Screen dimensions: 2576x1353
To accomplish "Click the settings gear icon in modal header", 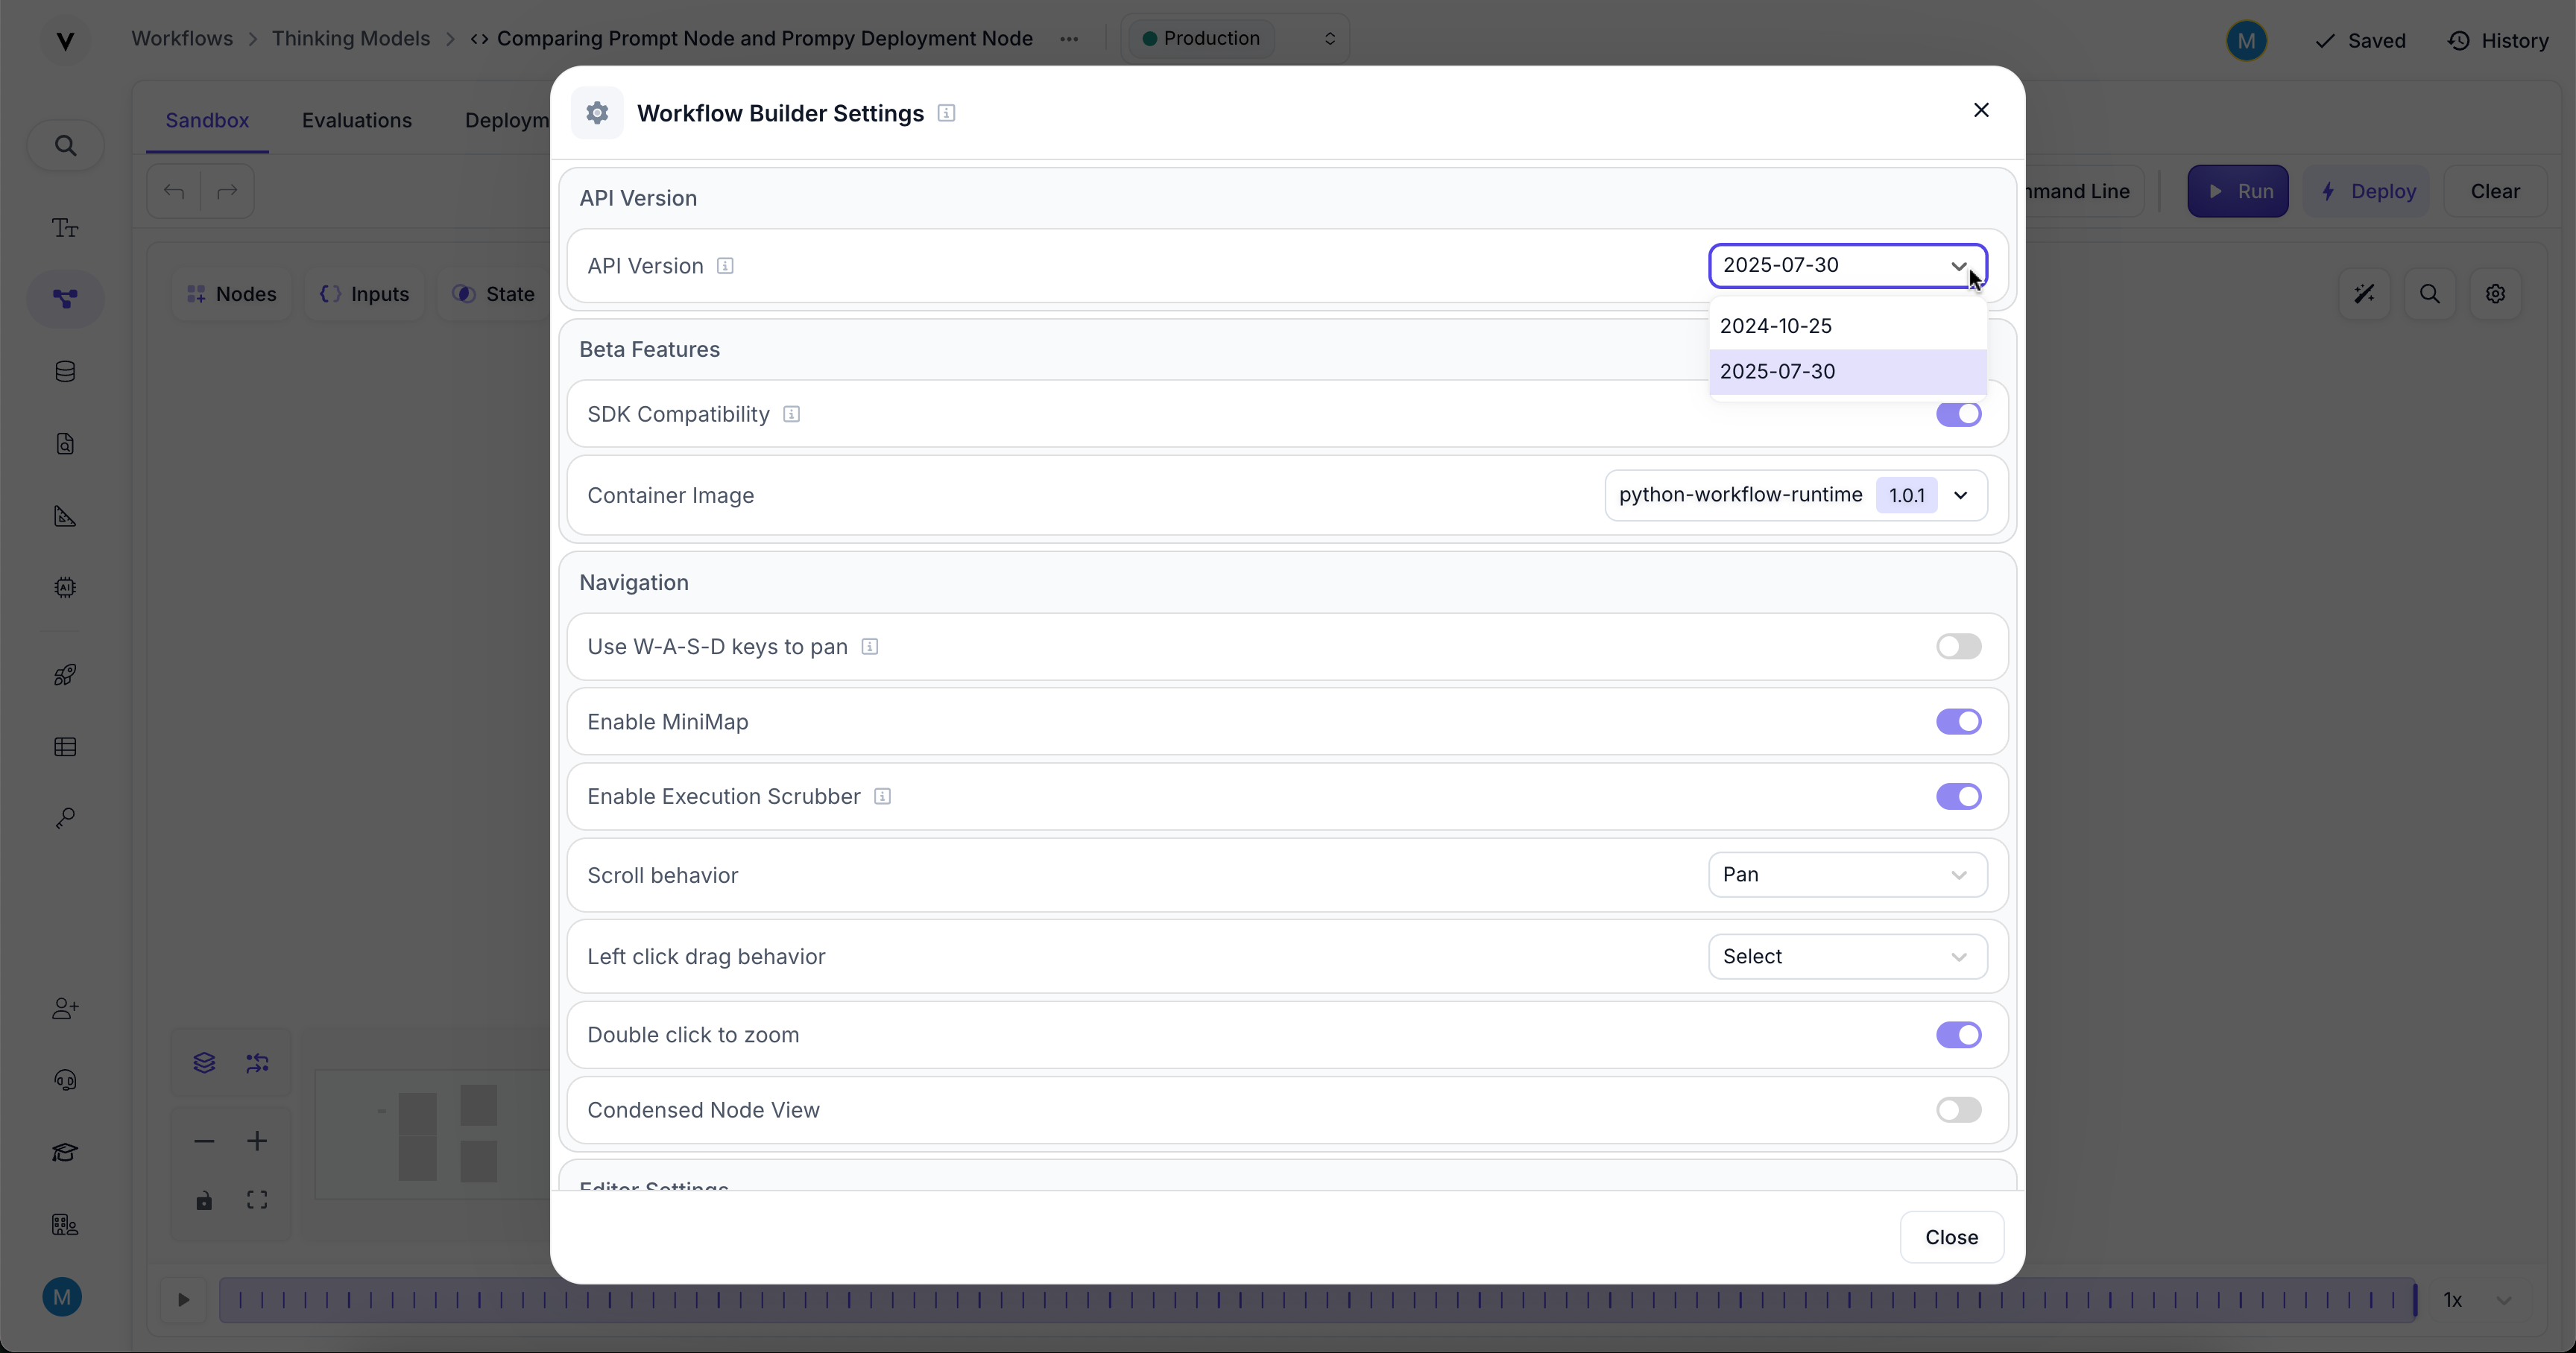I will (x=597, y=113).
